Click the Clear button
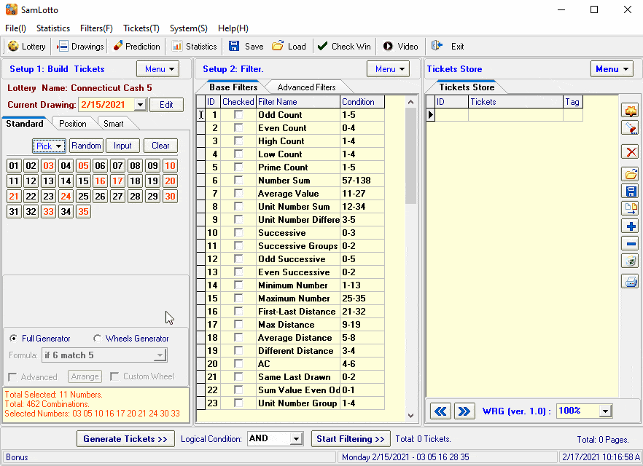Viewport: 643px width, 466px height. 160,146
